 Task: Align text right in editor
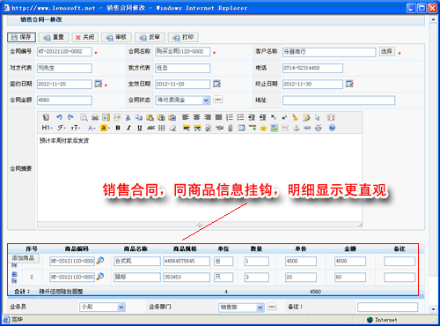pyautogui.click(x=208, y=117)
